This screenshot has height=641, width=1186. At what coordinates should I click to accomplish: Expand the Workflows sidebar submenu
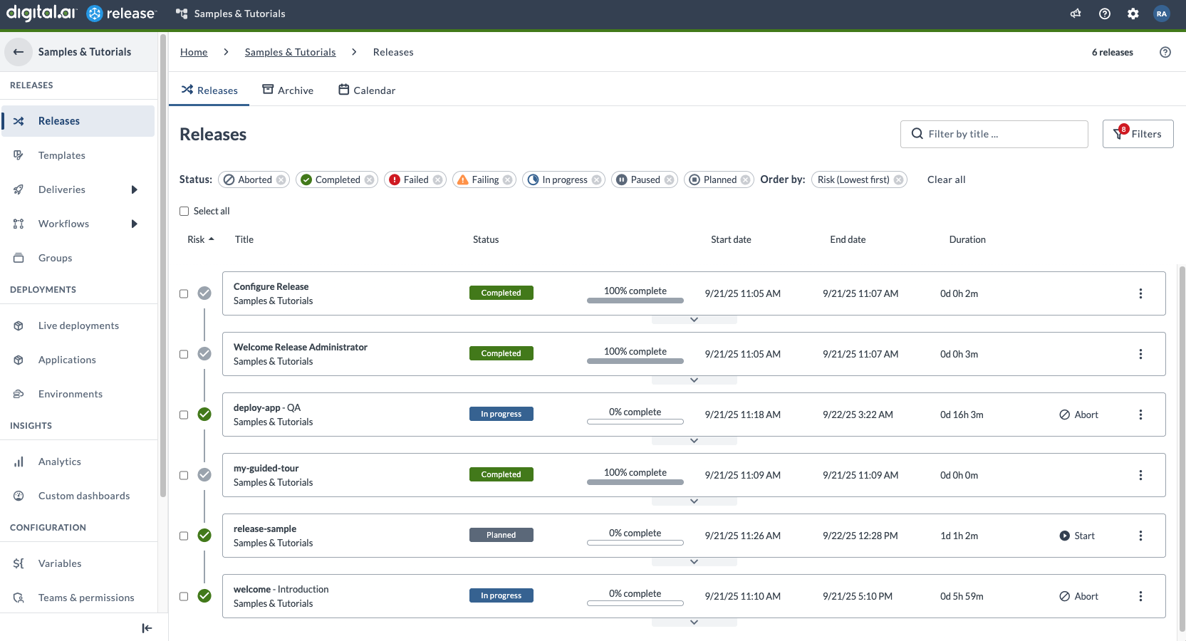134,224
